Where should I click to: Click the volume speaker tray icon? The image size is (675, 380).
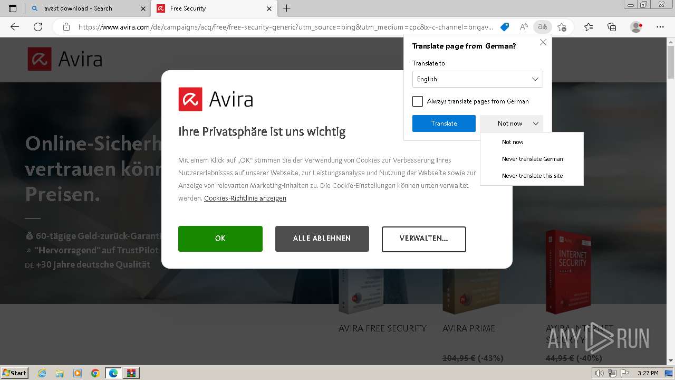tap(599, 373)
